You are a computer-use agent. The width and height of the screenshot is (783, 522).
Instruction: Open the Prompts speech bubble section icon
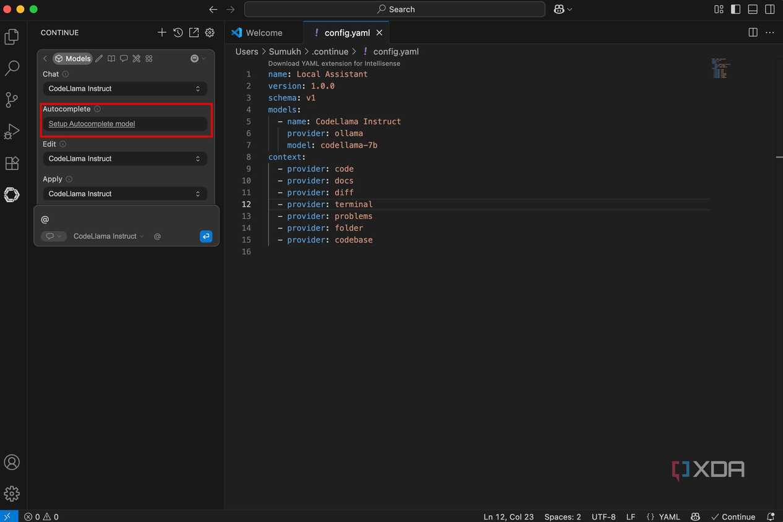click(x=124, y=59)
